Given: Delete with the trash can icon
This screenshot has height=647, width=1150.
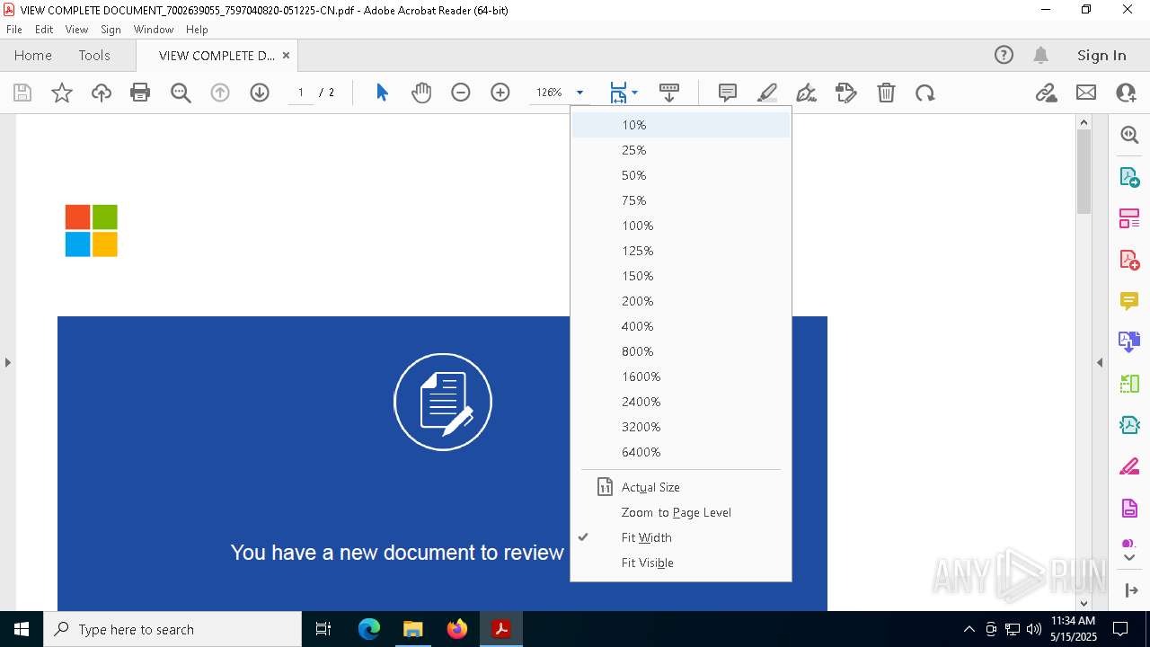Looking at the screenshot, I should pyautogui.click(x=886, y=93).
